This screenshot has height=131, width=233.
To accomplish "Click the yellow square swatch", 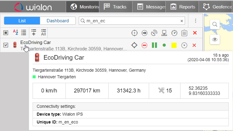I will pos(174,45).
